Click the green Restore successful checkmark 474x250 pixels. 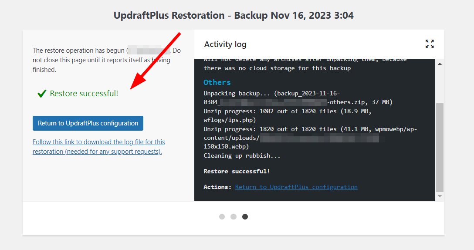point(42,94)
